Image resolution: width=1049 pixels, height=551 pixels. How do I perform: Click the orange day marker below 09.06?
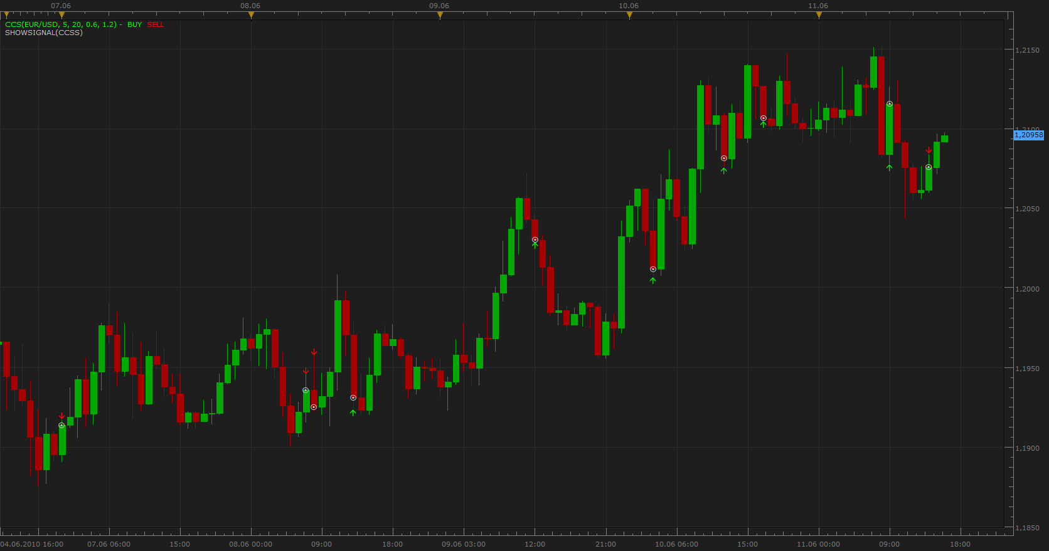click(x=440, y=15)
